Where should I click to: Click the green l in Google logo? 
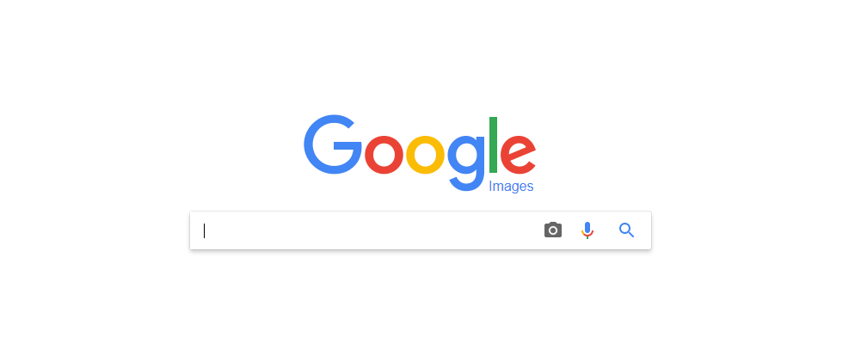click(493, 144)
